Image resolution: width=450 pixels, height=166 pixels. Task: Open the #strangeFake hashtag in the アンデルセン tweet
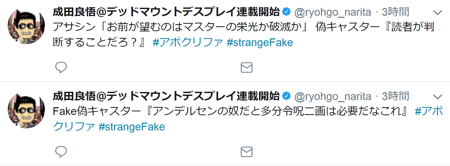pyautogui.click(x=132, y=127)
